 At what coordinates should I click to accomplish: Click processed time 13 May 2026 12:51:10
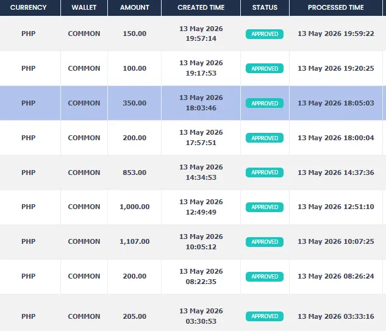[336, 207]
